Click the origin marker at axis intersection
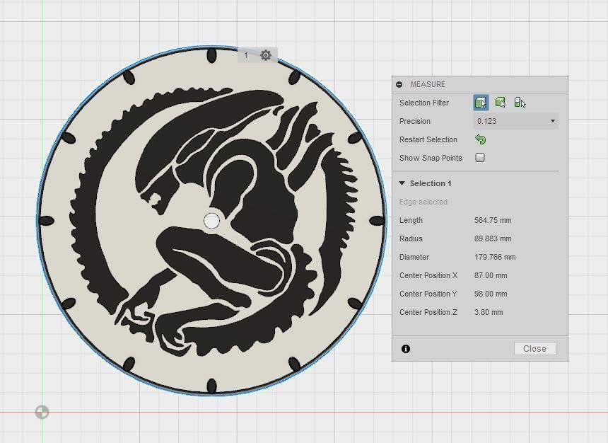The image size is (608, 443). click(42, 412)
